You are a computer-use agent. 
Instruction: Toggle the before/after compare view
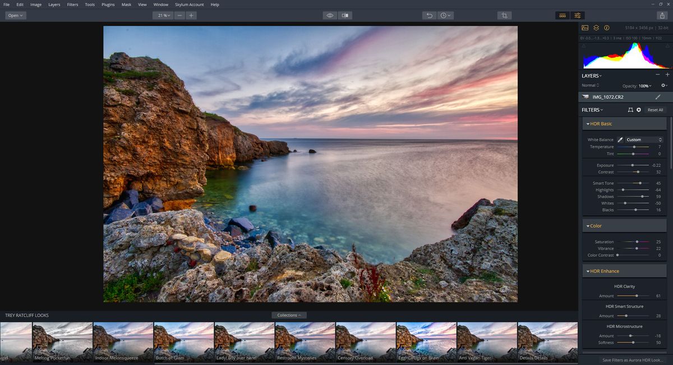[345, 15]
